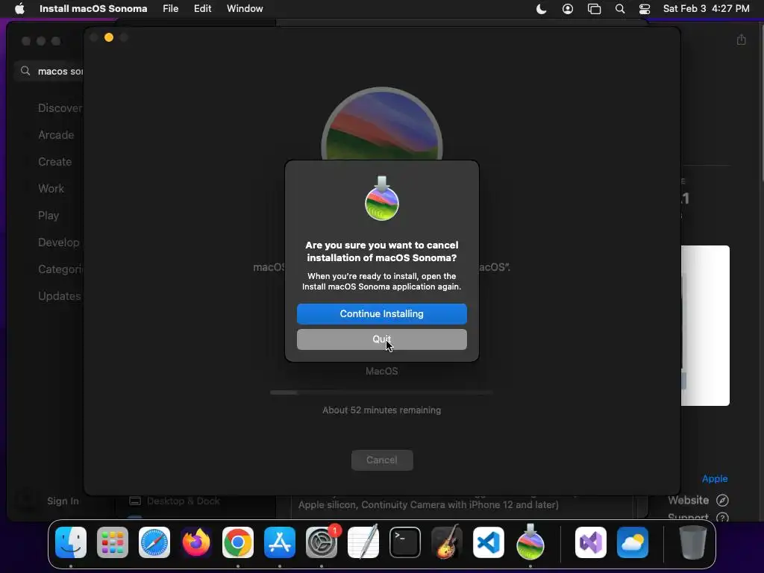Open the Weather app from the Dock
The width and height of the screenshot is (764, 573).
click(x=633, y=542)
